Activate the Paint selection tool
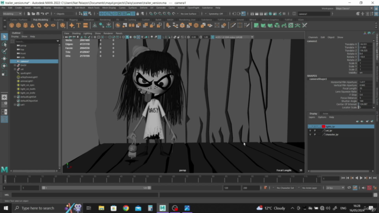 click(x=4, y=51)
